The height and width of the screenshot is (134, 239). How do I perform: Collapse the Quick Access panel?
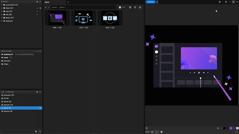point(40,51)
